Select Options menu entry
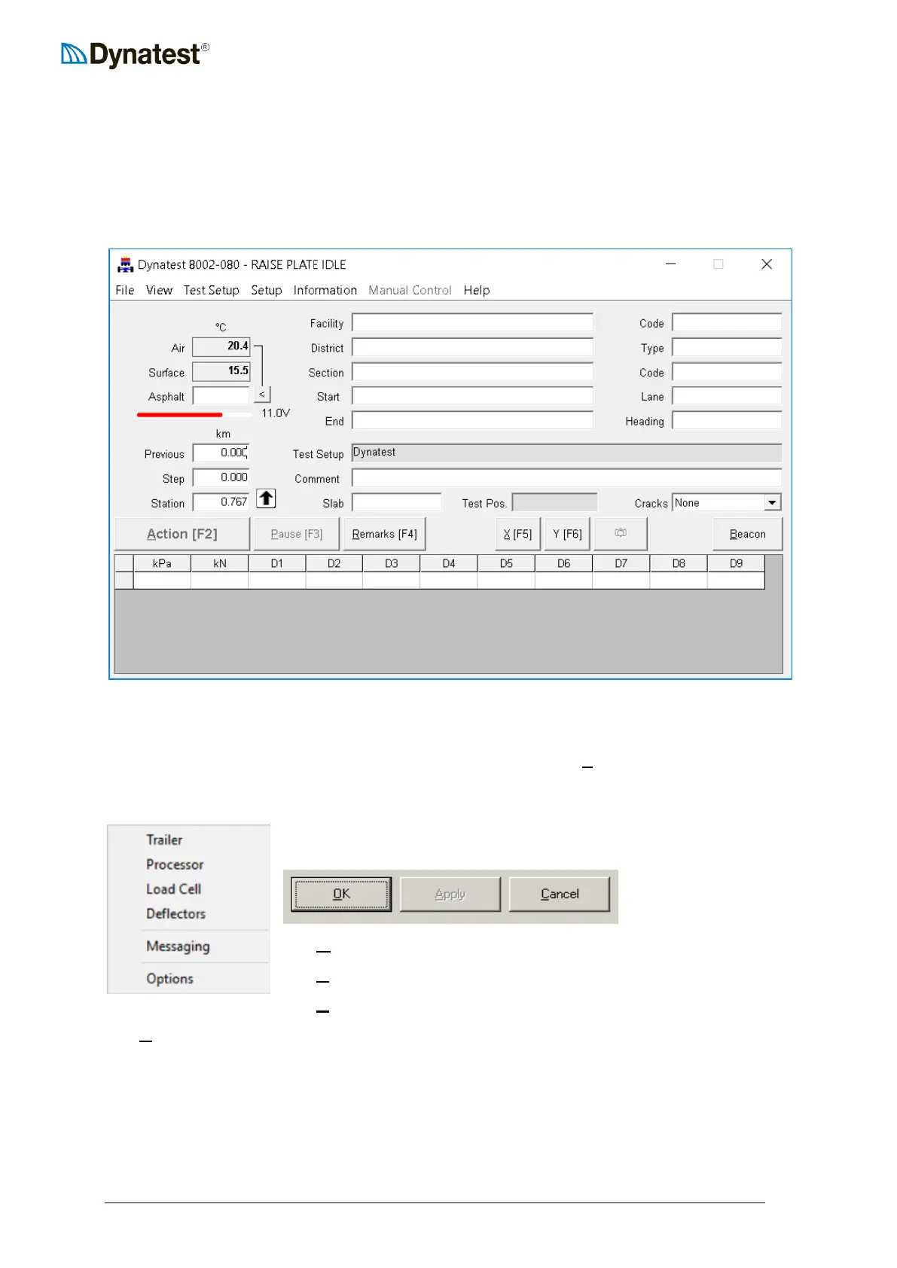 pos(169,979)
